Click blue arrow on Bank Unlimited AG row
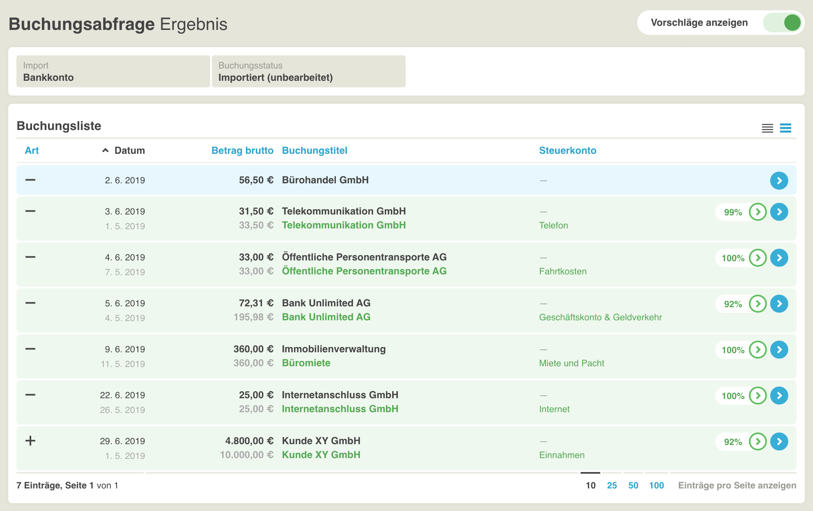The height and width of the screenshot is (511, 813). click(x=779, y=304)
